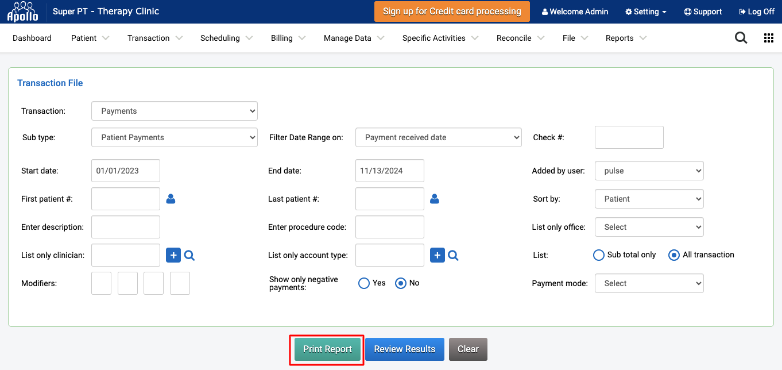
Task: Click plus icon beside List only account type
Action: (438, 255)
